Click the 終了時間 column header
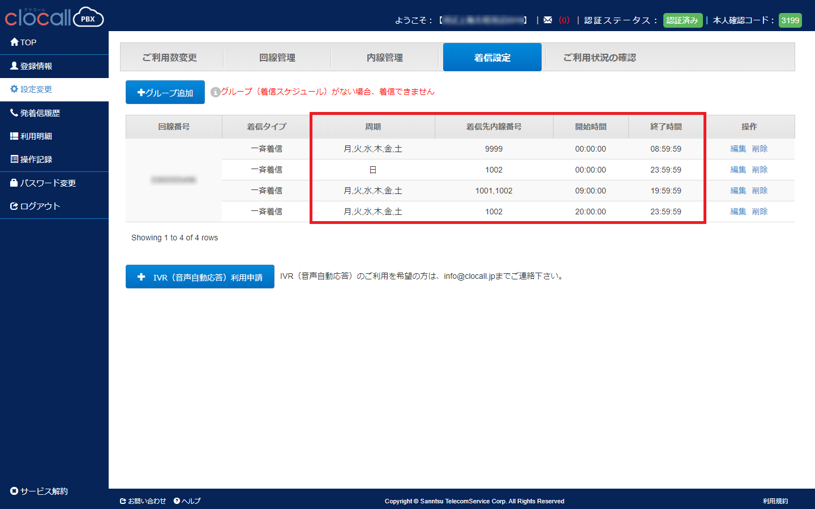The width and height of the screenshot is (815, 509). coord(666,127)
